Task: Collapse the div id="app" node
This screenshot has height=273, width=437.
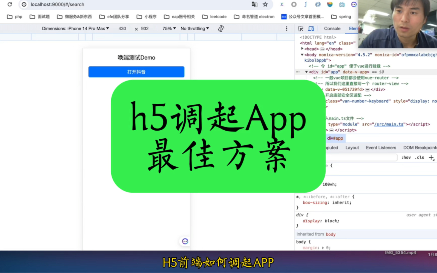Action: tap(306, 72)
